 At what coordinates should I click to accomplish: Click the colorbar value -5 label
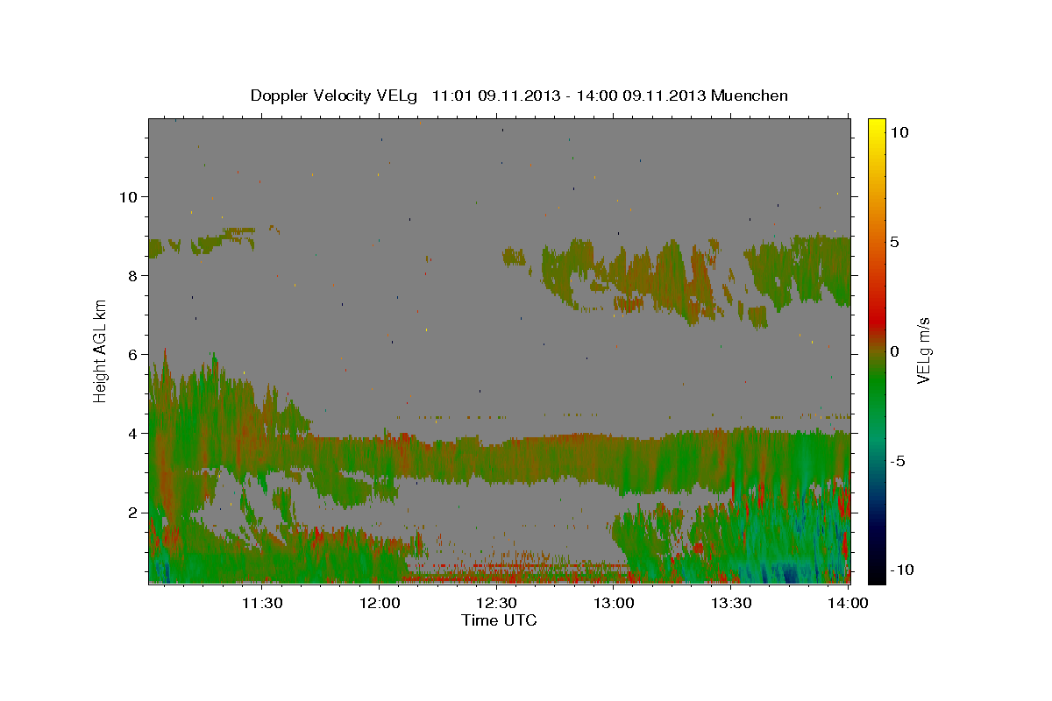tap(899, 461)
